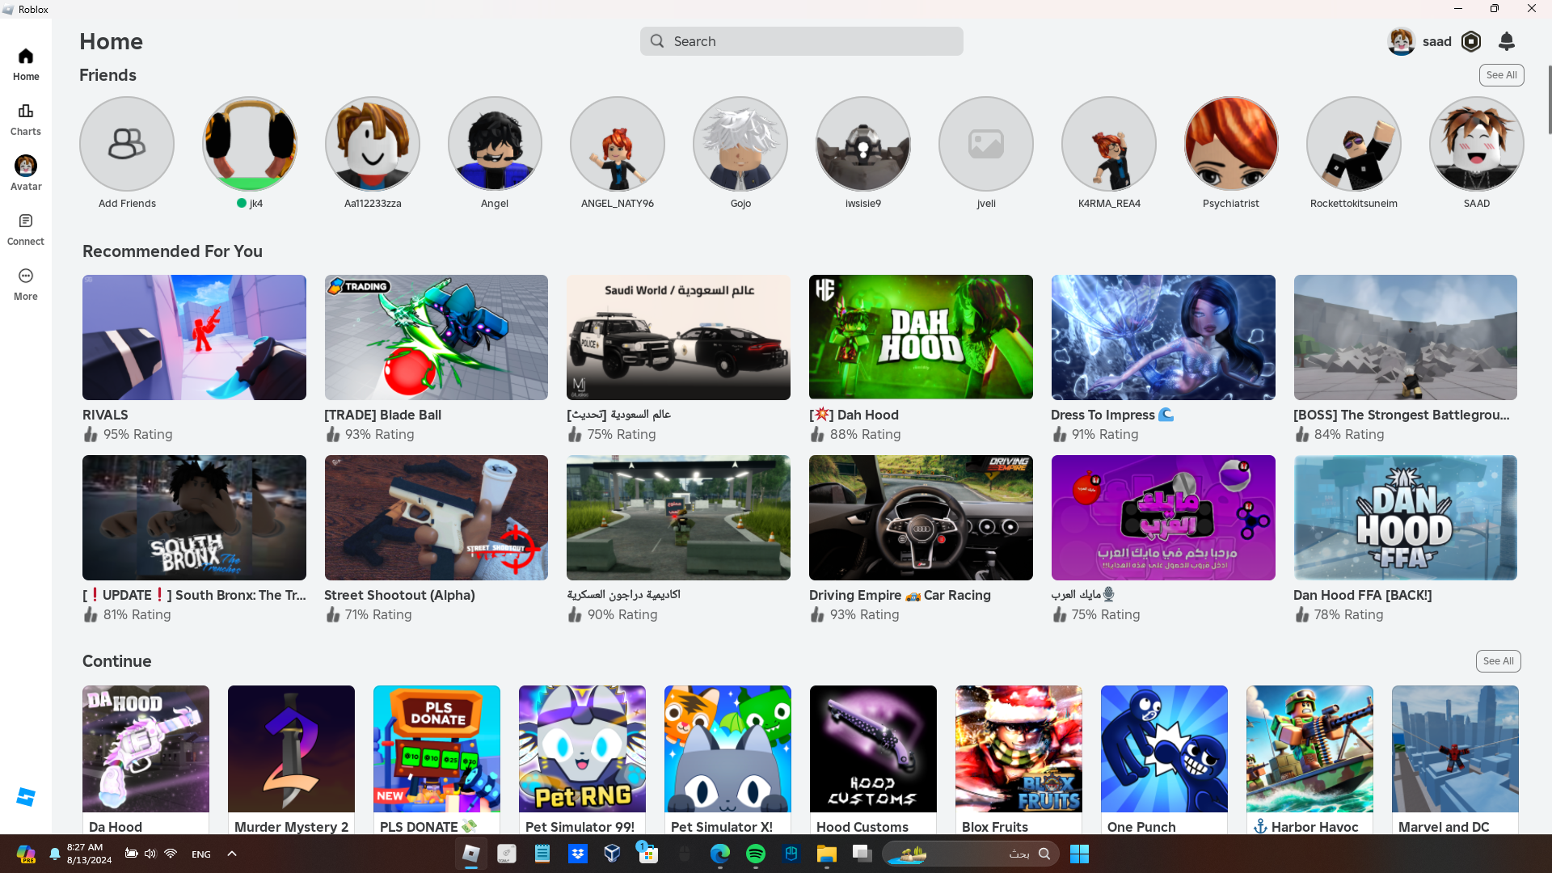Click the Add Friends circle icon
Viewport: 1552px width, 873px height.
pyautogui.click(x=127, y=144)
